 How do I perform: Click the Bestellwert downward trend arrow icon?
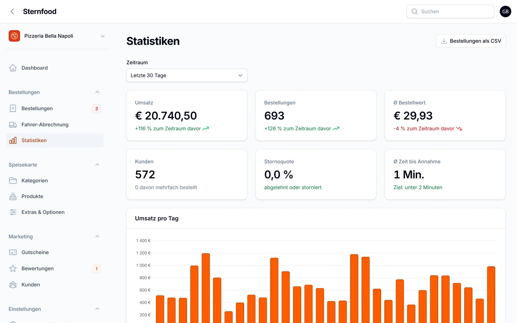click(x=459, y=129)
